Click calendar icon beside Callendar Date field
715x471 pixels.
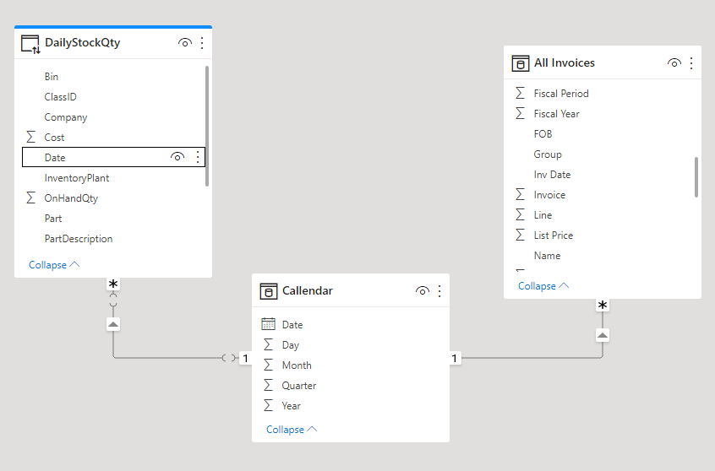268,324
